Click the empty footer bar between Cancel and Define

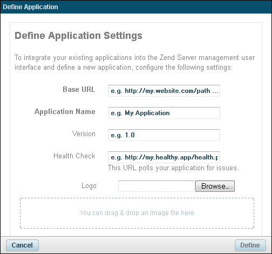pos(137,245)
